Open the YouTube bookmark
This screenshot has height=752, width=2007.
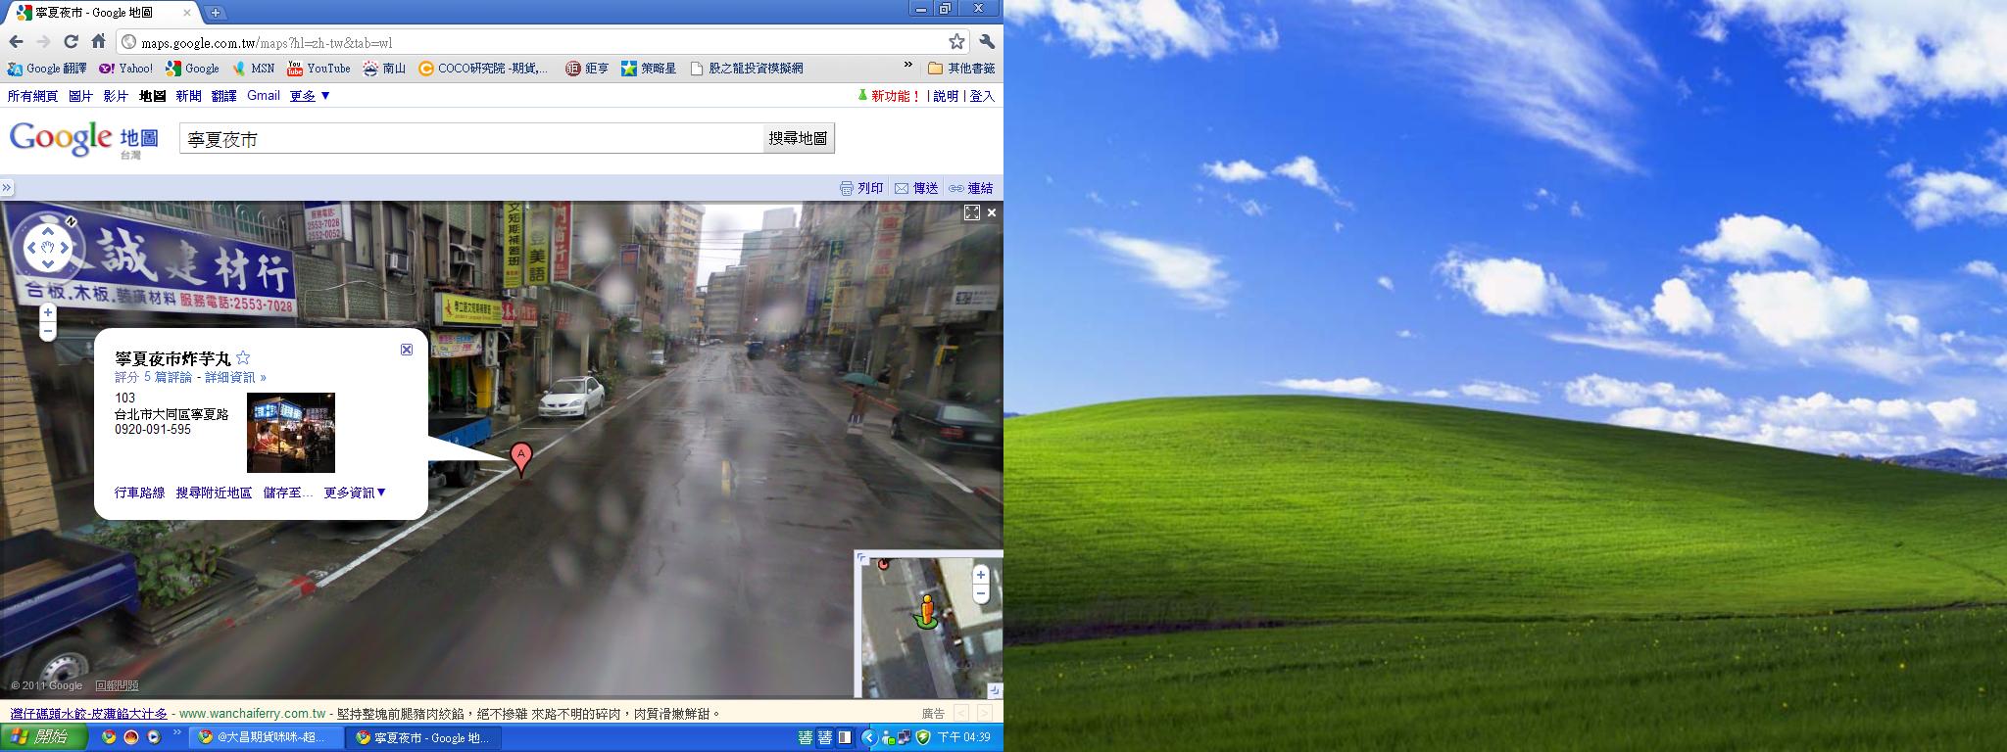point(318,69)
